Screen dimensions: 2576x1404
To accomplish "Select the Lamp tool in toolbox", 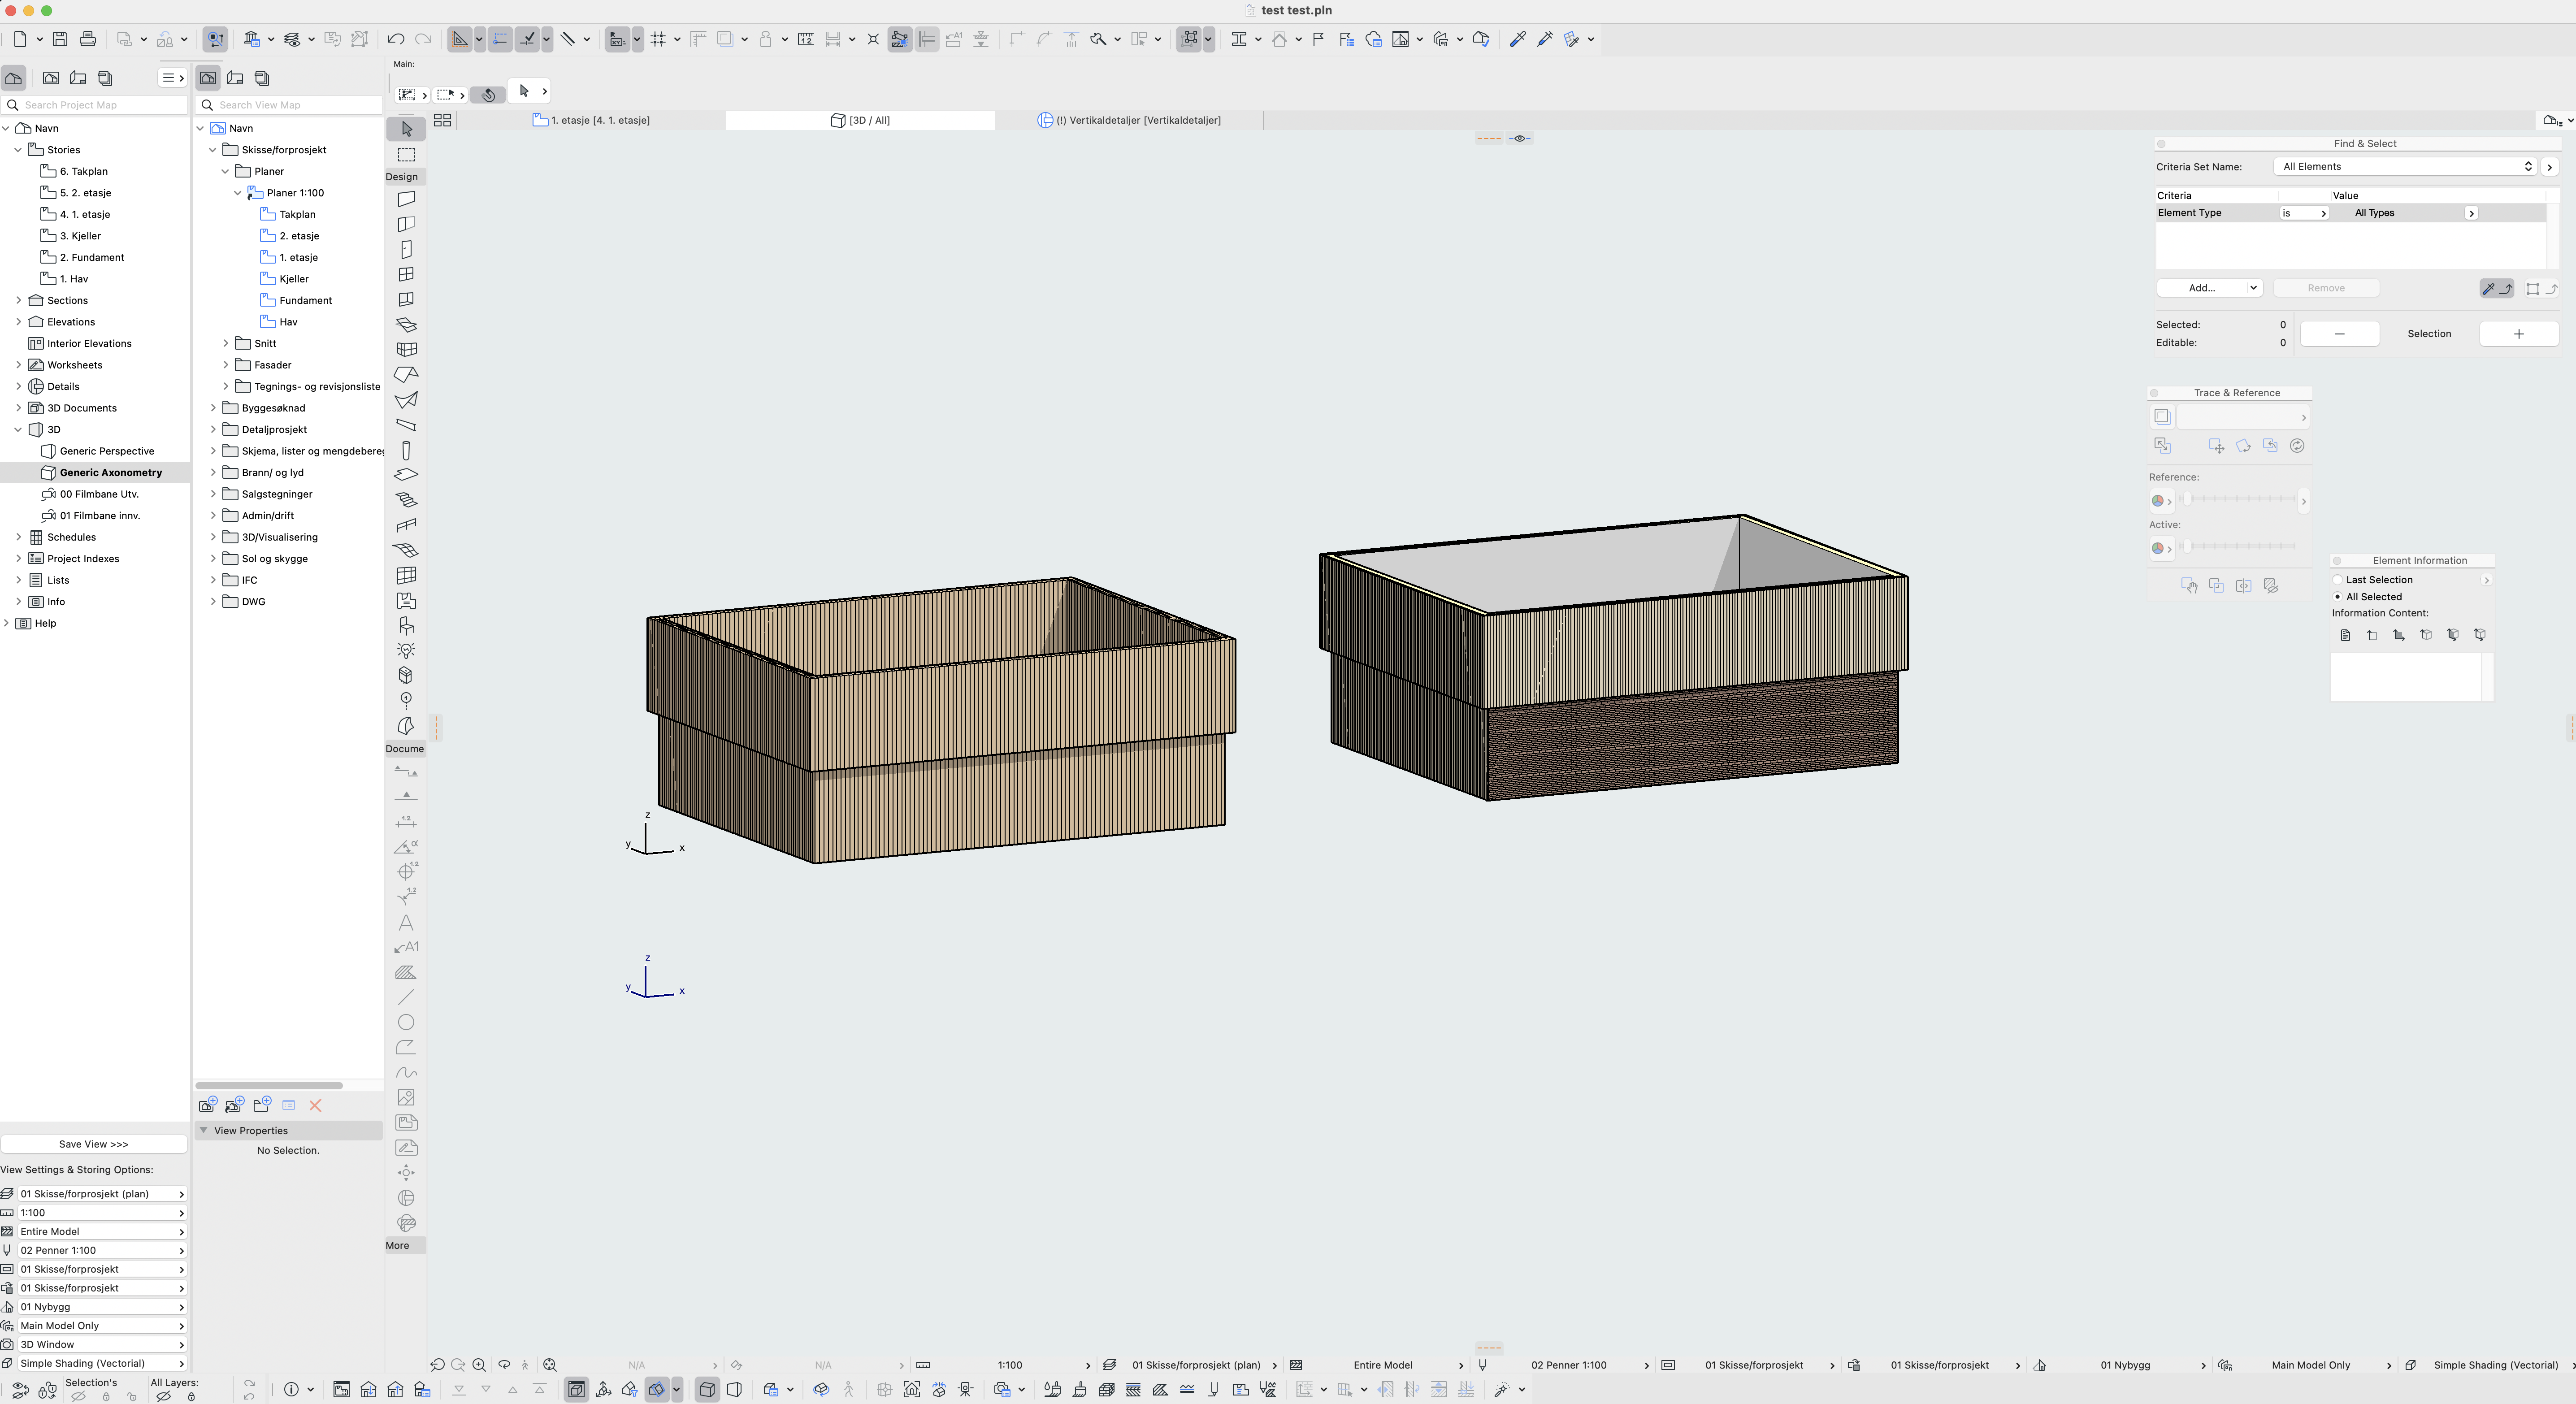I will [x=406, y=650].
